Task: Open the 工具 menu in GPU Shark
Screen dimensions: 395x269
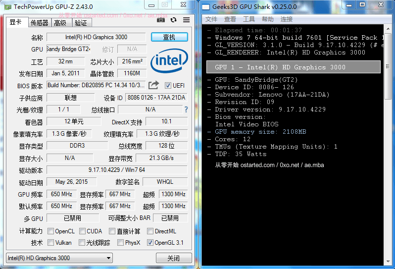Action: 249,19
